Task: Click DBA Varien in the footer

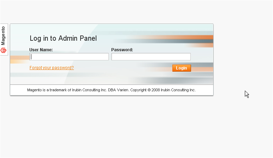Action: [118, 90]
